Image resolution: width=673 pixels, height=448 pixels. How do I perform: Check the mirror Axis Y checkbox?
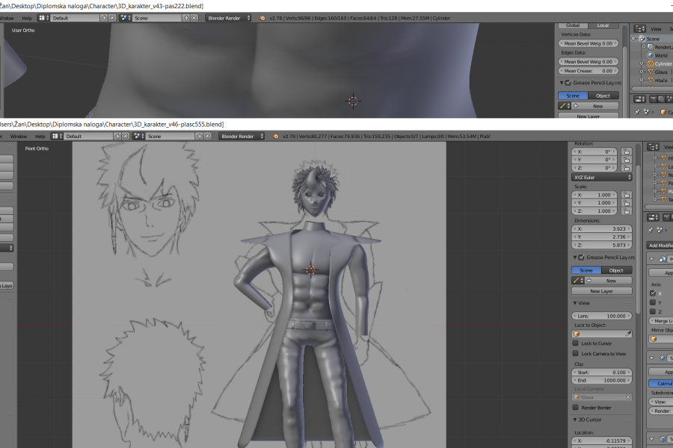pos(653,302)
